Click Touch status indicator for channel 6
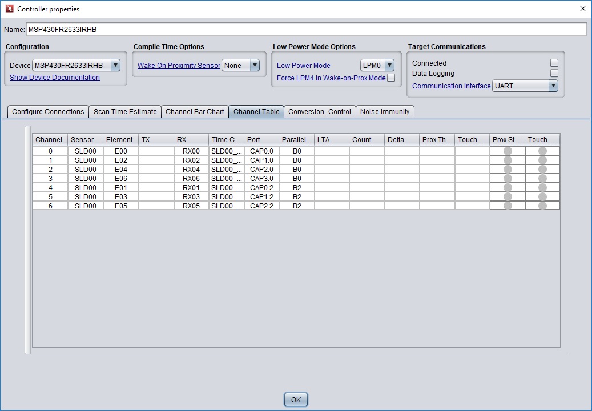The height and width of the screenshot is (411, 592). (x=542, y=205)
